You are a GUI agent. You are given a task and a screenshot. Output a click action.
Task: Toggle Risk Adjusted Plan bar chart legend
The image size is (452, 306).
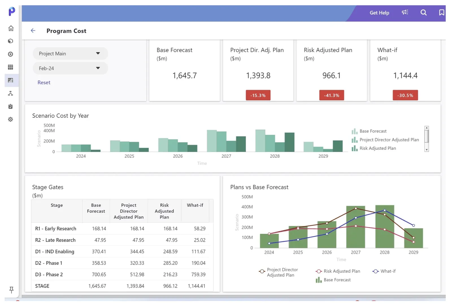tap(374, 148)
